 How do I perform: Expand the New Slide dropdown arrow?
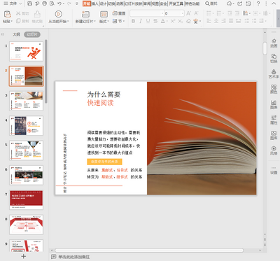click(x=94, y=21)
